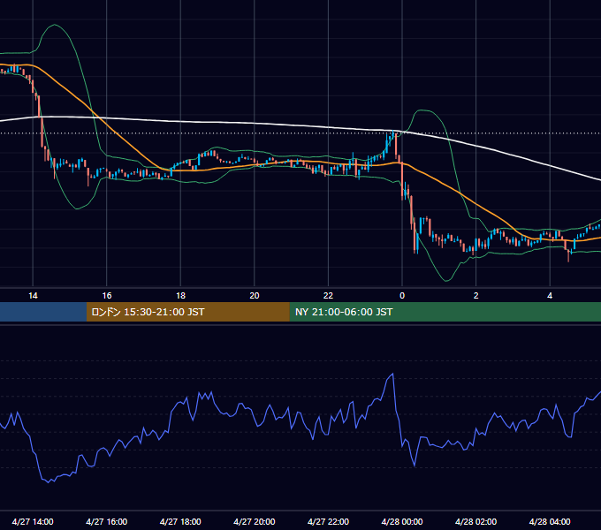Click the 4/28 04:00 date label
The height and width of the screenshot is (530, 601).
(x=550, y=521)
